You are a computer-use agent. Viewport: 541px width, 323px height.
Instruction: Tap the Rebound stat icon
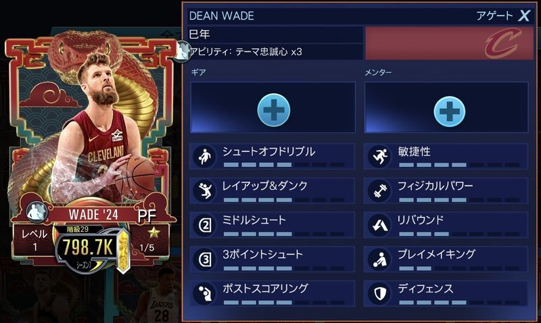[379, 225]
